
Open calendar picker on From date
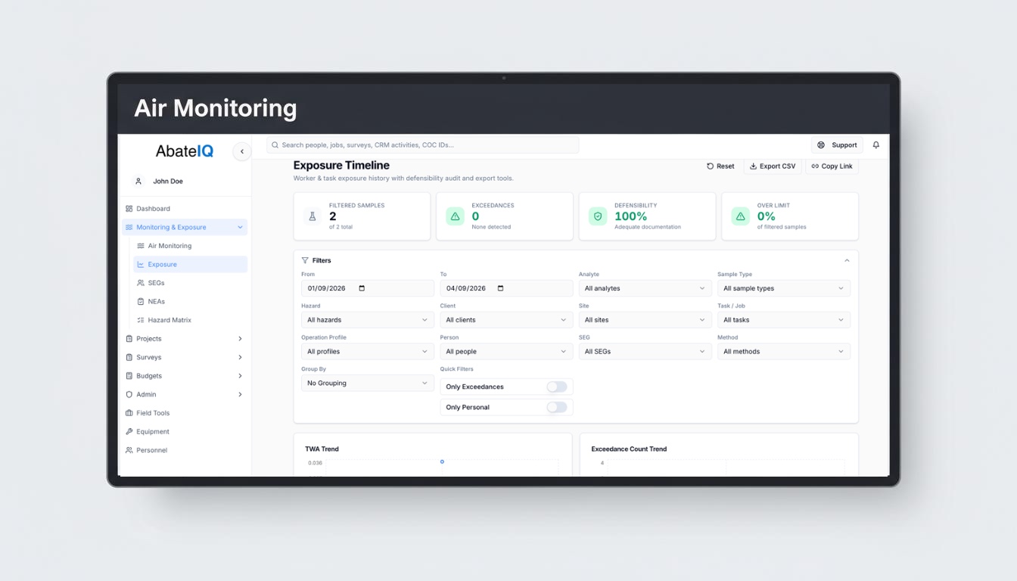click(362, 288)
